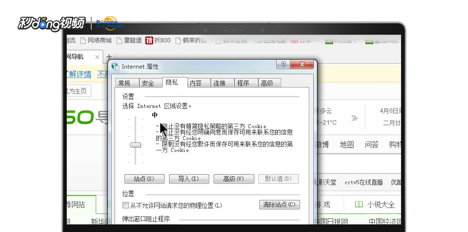Screen dimensions: 468x232
Task: Click the Internet 属性 dialog help question mark
Action: pos(283,64)
